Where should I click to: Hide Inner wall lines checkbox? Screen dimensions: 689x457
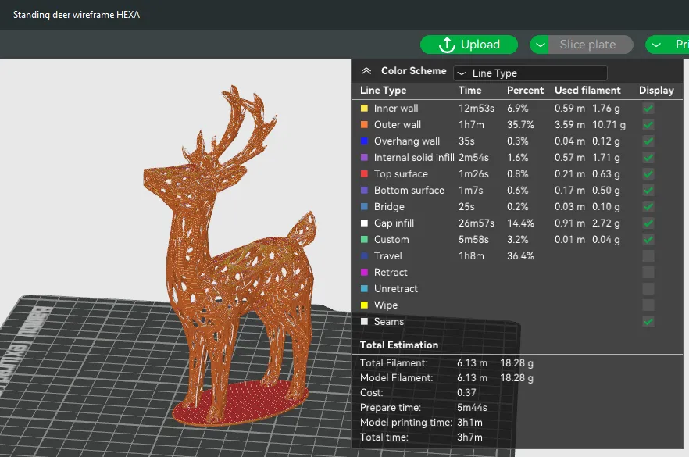point(648,109)
